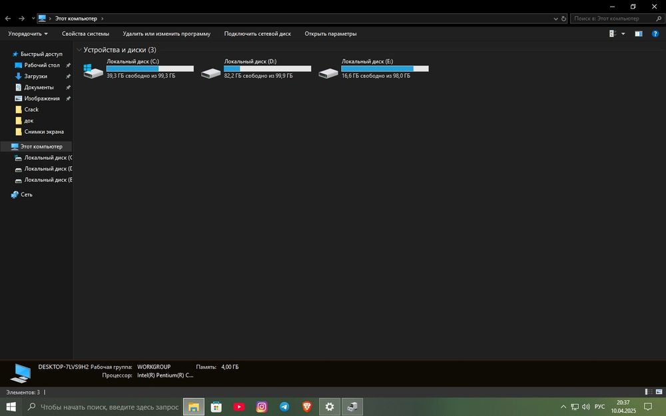Switch to details view in status bar
The width and height of the screenshot is (666, 416).
(x=649, y=392)
